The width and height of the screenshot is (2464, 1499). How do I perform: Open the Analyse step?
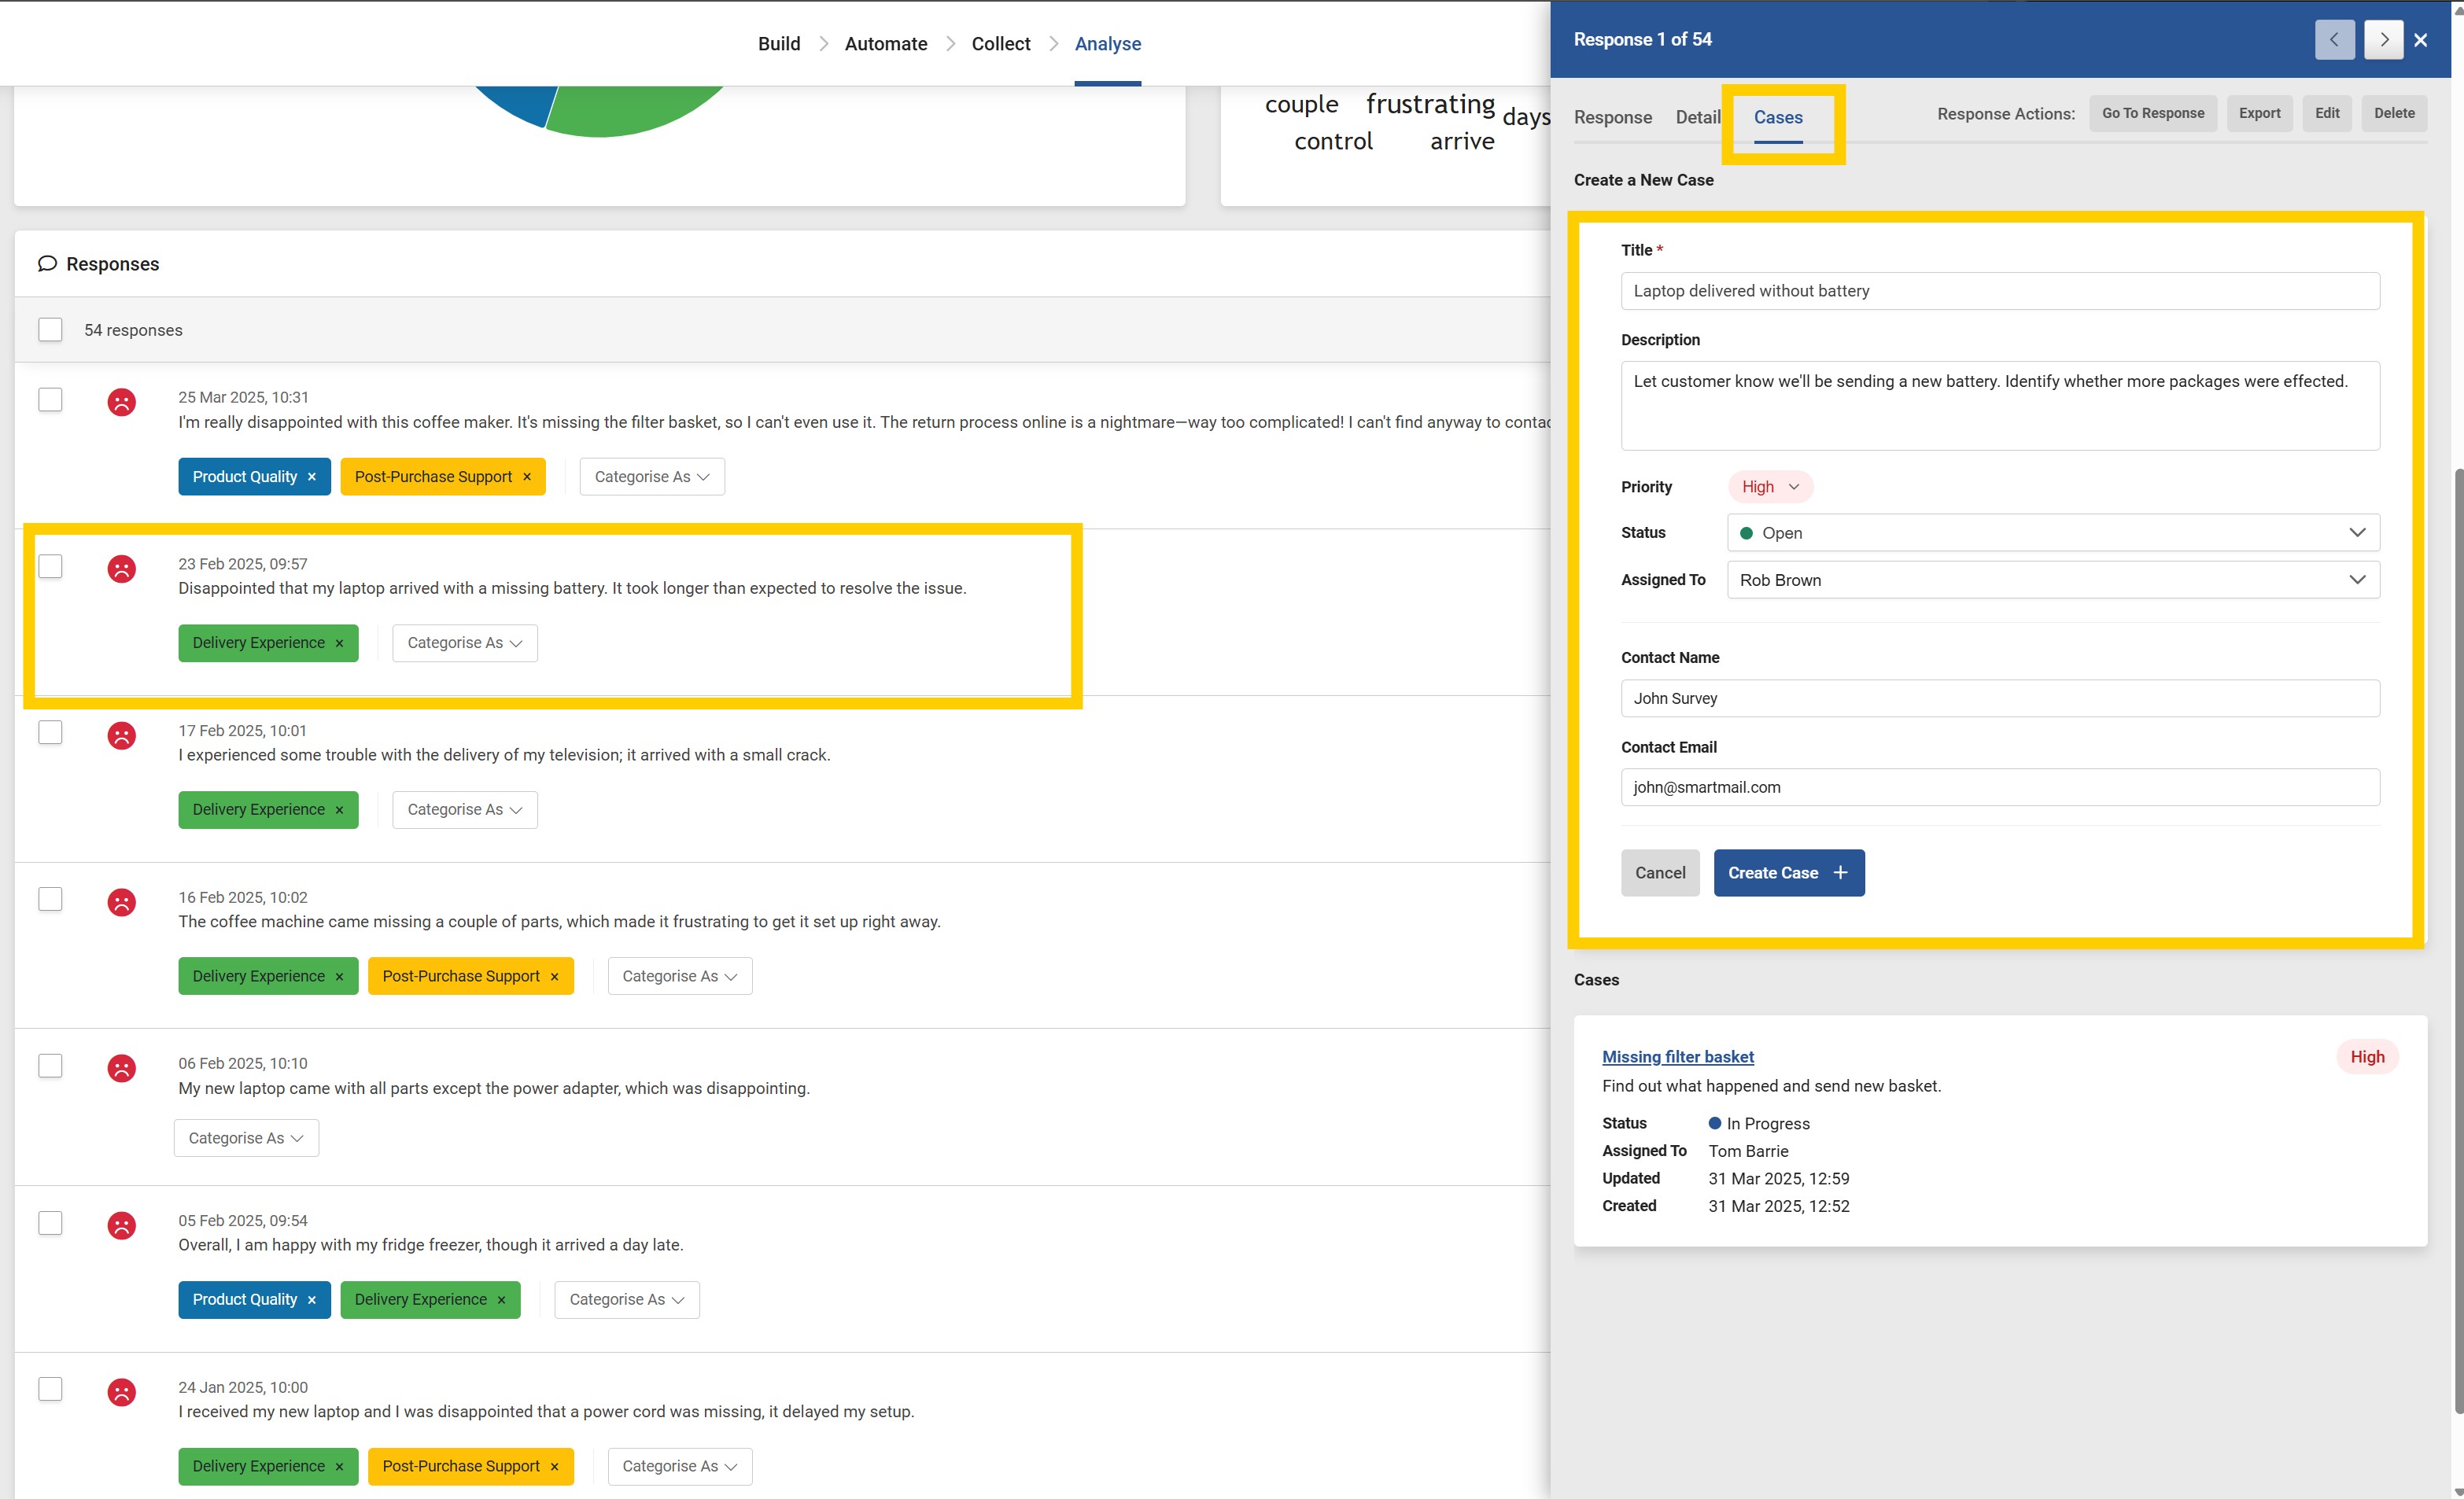1108,44
